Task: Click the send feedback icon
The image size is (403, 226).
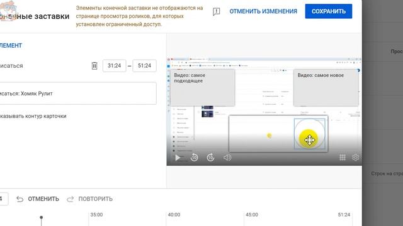Action: [x=216, y=11]
